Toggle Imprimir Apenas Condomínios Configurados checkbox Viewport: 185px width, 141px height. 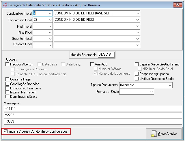[6, 131]
